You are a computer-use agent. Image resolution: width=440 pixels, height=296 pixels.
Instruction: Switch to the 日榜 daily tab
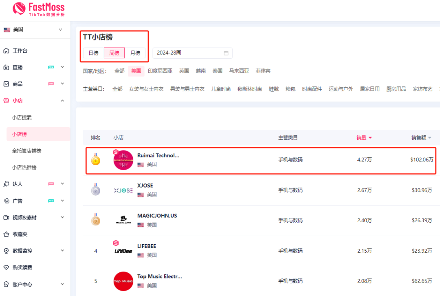93,53
